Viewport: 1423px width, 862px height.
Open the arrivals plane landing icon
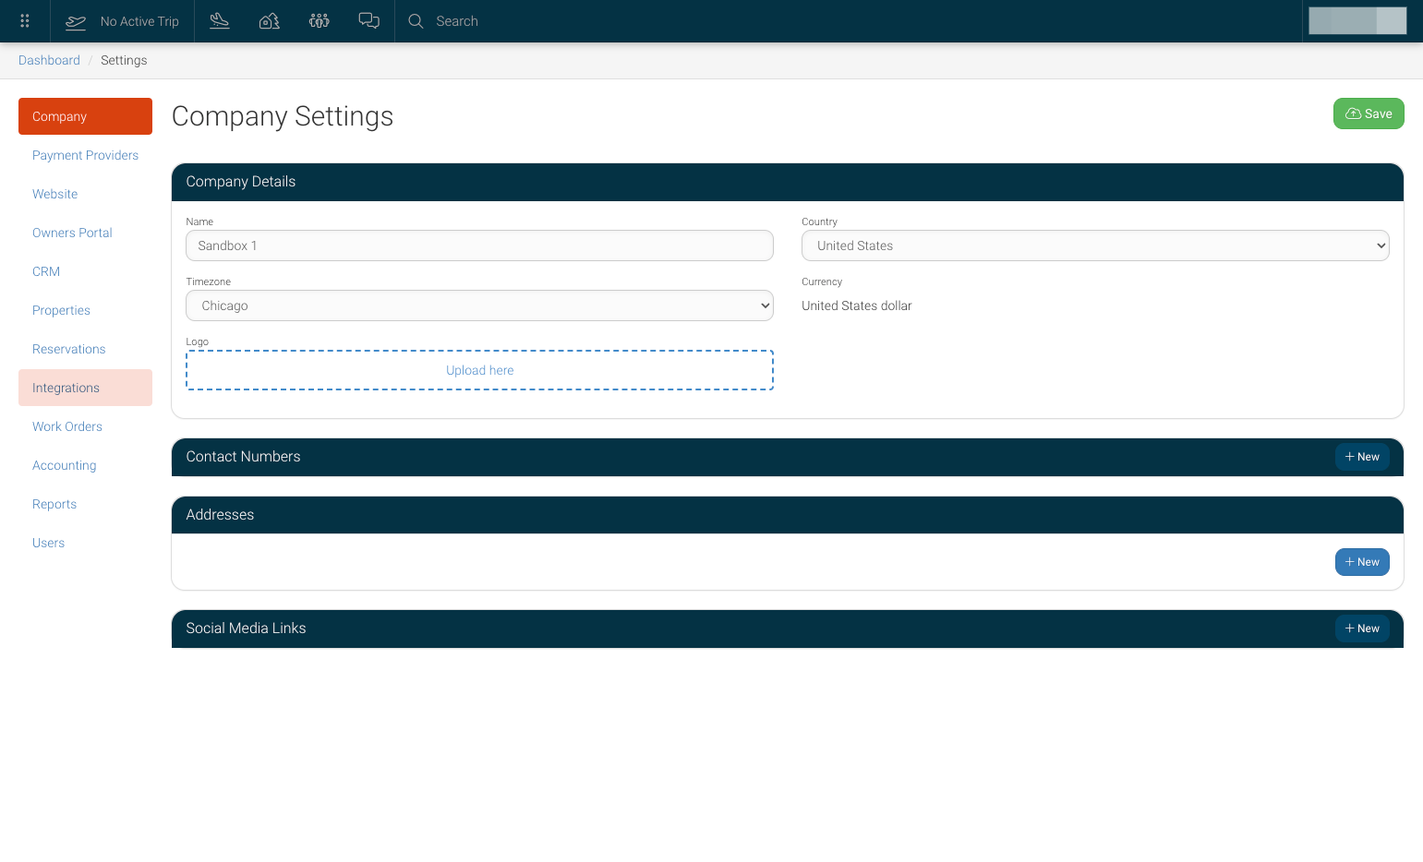(220, 21)
